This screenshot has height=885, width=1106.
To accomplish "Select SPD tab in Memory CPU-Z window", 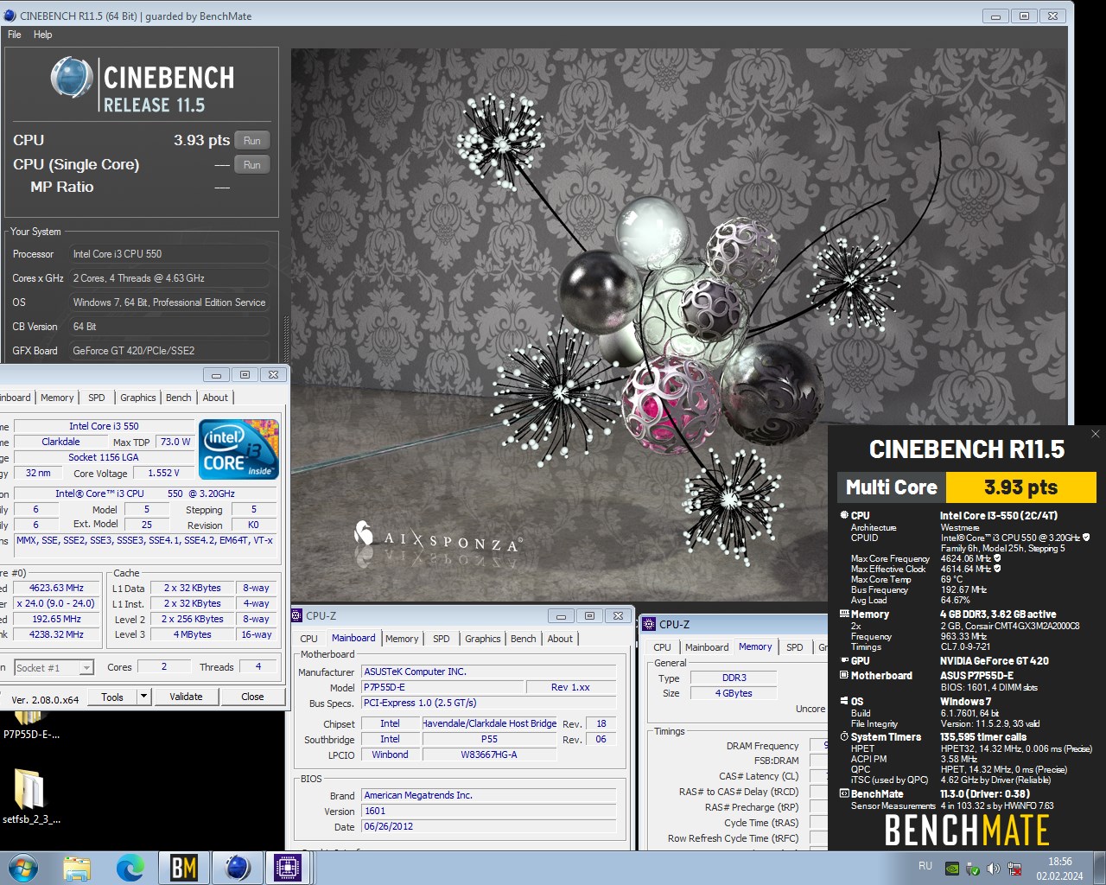I will (795, 647).
